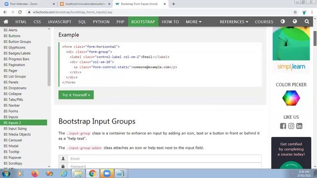Go to the W3Schools home icon
Viewport: 317px width, 178px height.
[6, 22]
